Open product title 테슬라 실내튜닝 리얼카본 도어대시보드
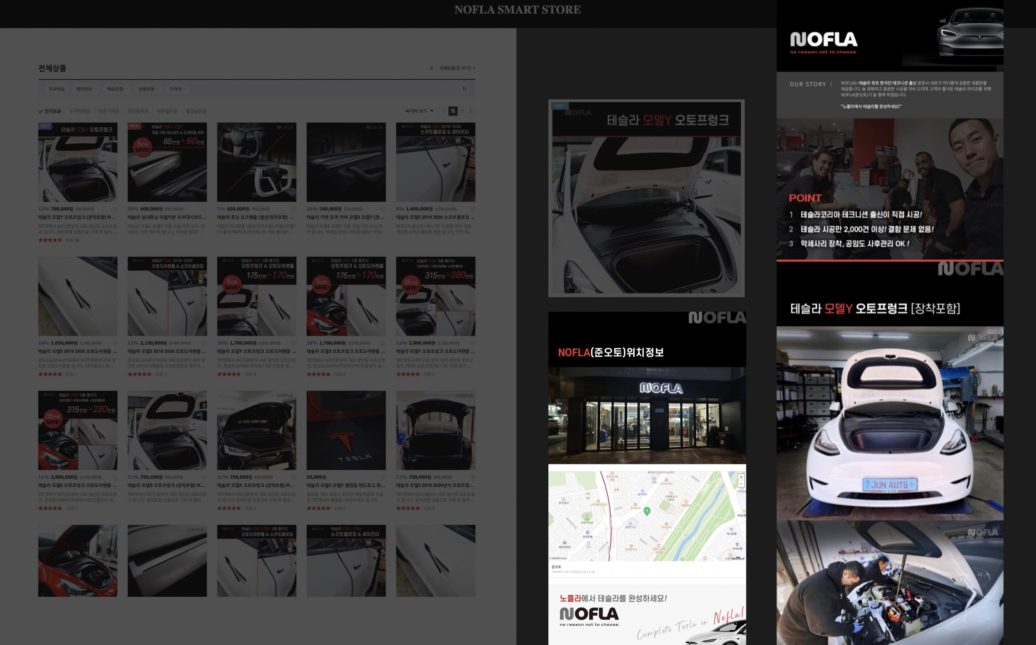This screenshot has width=1036, height=645. point(167,217)
